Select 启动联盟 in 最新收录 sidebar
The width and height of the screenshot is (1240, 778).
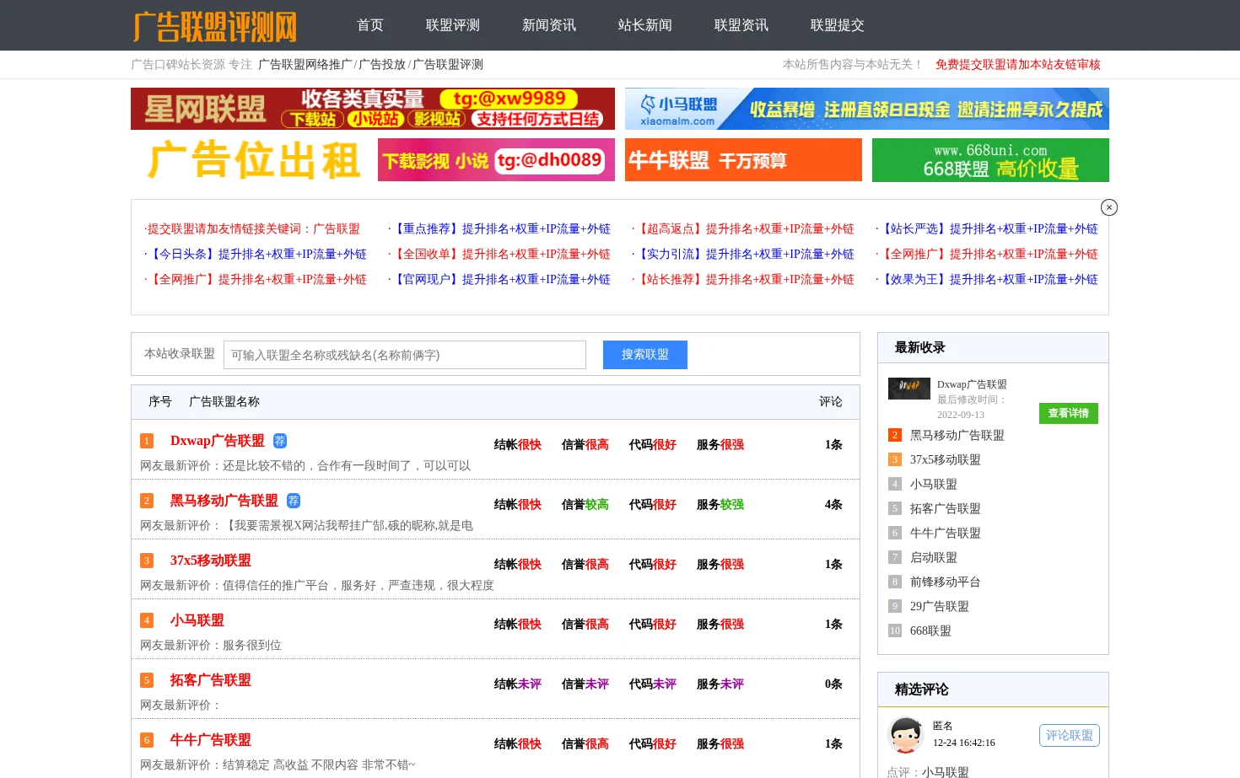(x=934, y=558)
